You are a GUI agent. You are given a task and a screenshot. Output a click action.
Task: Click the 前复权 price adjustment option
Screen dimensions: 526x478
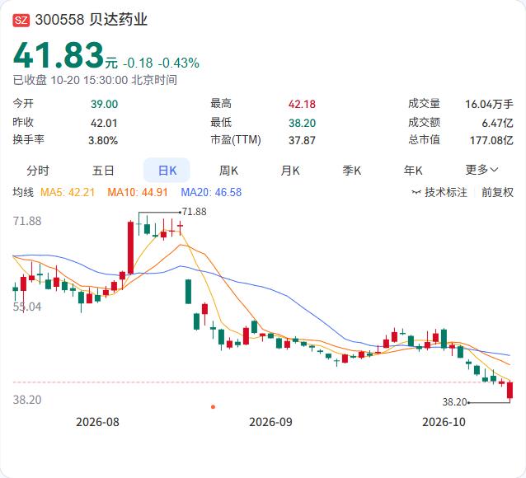[497, 192]
